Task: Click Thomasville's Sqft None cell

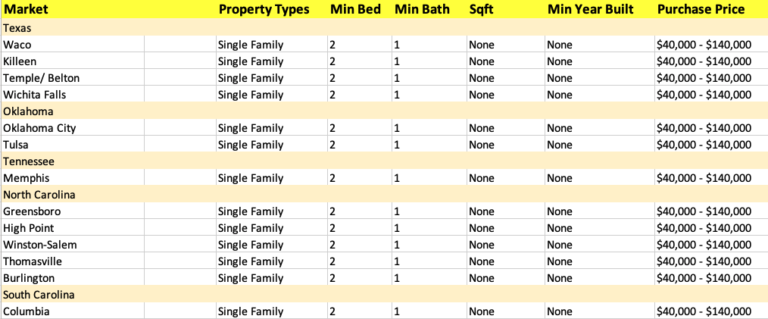Action: (505, 261)
